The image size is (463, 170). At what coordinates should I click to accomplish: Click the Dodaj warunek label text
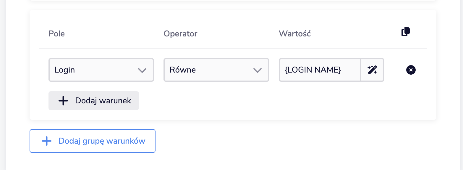103,101
